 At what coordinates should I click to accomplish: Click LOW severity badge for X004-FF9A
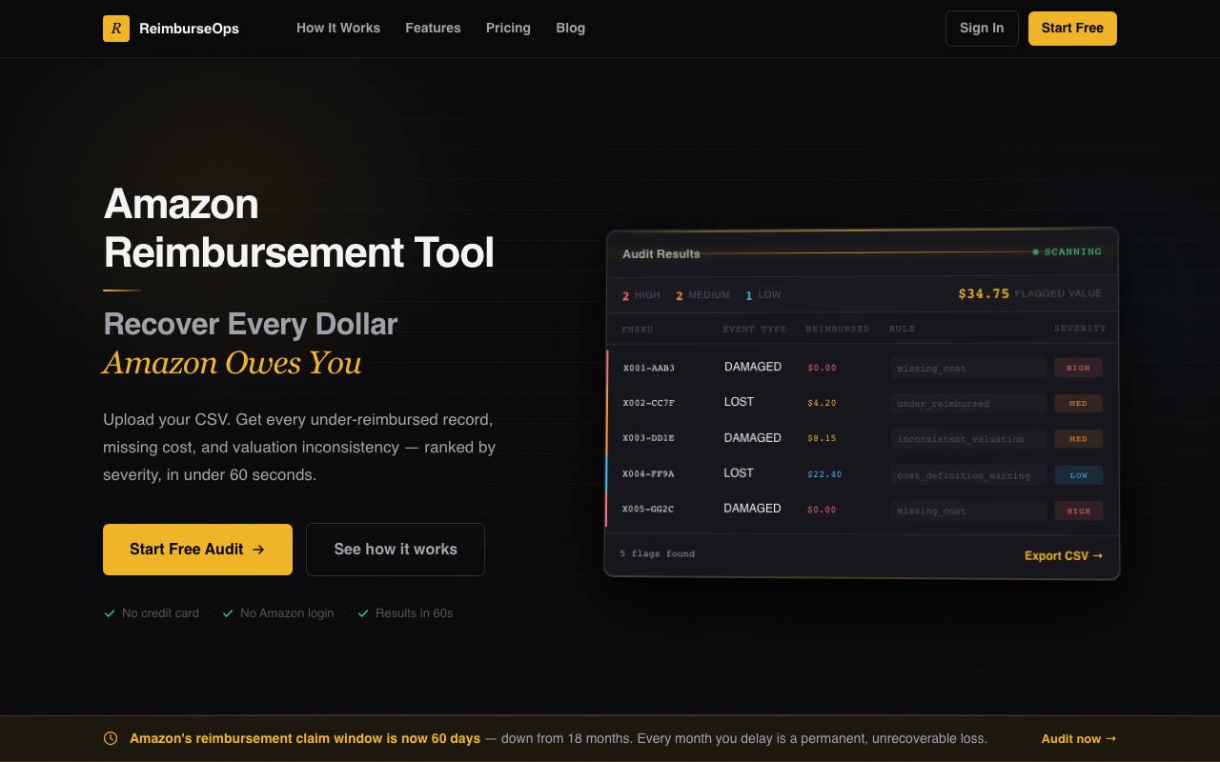coord(1078,474)
